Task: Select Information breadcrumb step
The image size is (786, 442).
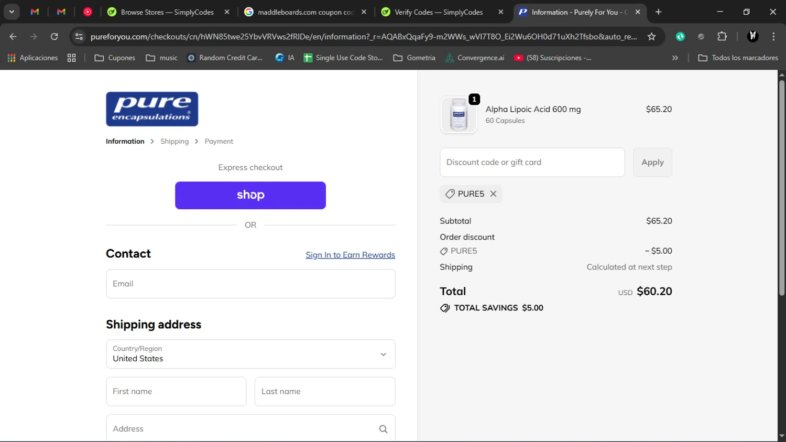Action: (x=125, y=141)
